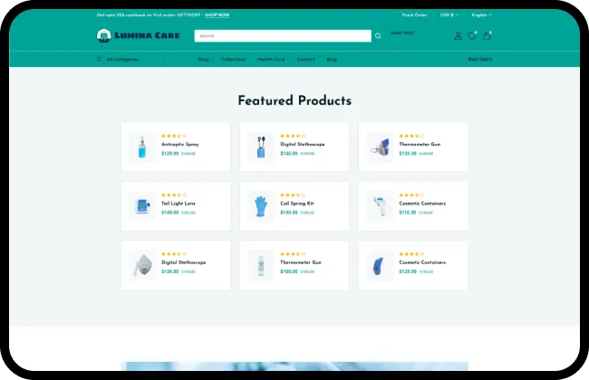Open the Contact page
The image size is (589, 380).
pyautogui.click(x=305, y=59)
